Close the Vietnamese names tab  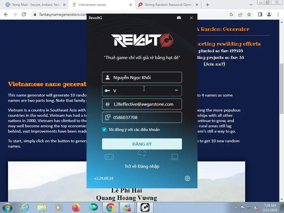(131, 5)
